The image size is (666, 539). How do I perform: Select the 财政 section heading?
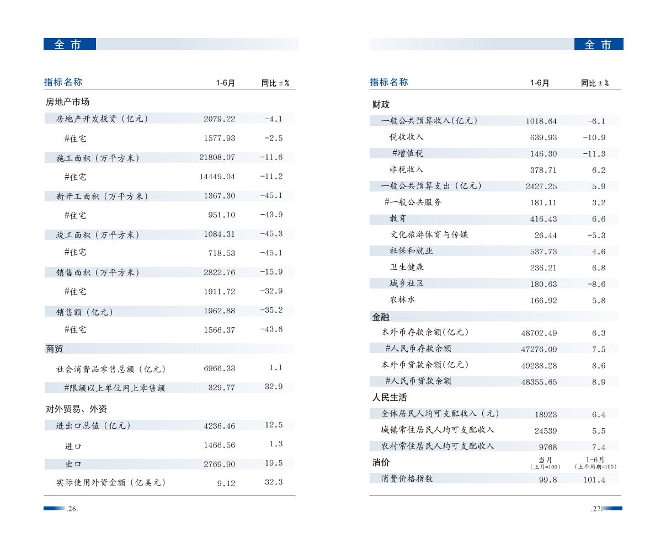[381, 105]
